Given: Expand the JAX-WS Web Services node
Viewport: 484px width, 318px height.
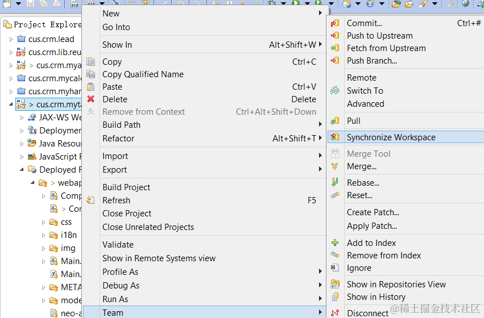Looking at the screenshot, I should (22, 118).
